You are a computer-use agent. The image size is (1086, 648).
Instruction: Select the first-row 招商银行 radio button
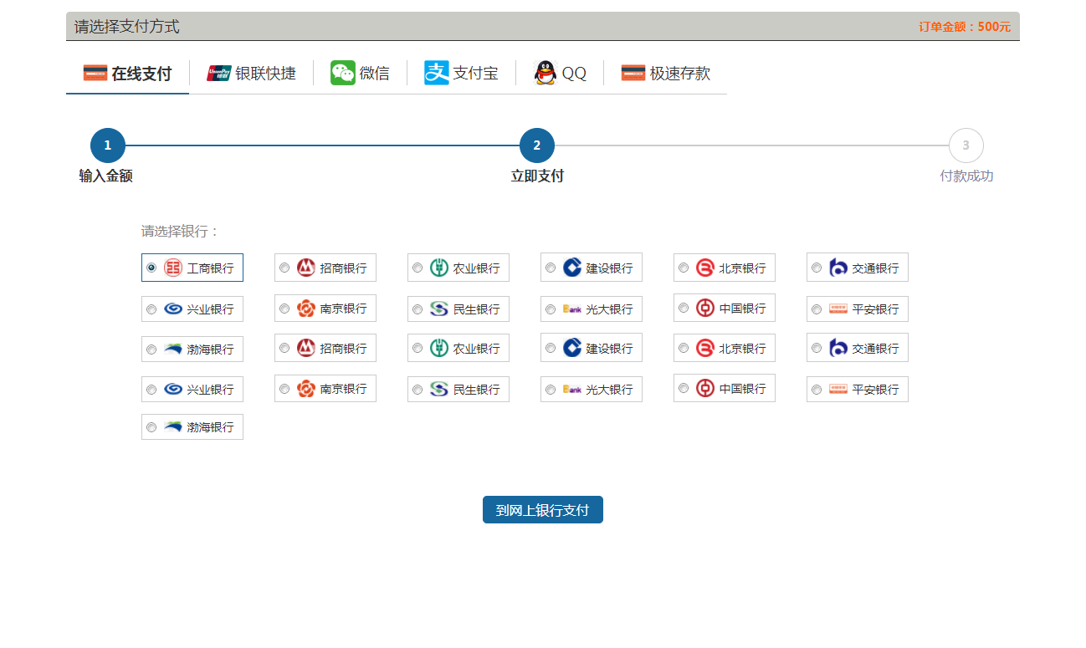(284, 268)
